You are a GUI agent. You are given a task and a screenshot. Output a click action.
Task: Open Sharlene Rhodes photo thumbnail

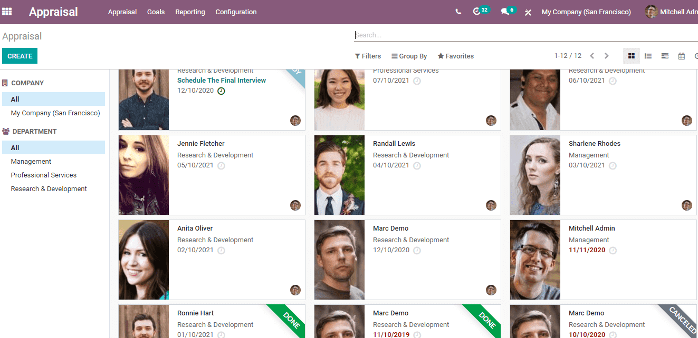click(535, 175)
